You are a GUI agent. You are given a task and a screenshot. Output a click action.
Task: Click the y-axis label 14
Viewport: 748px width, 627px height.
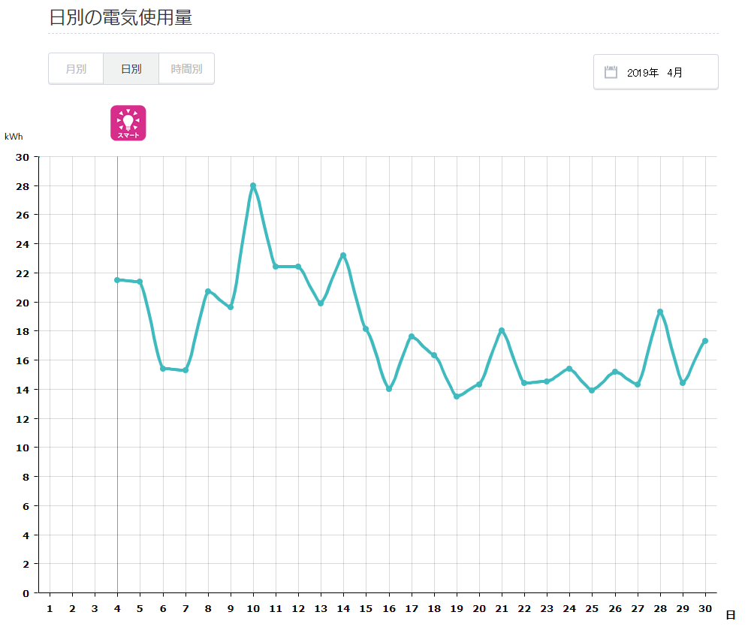click(x=23, y=390)
